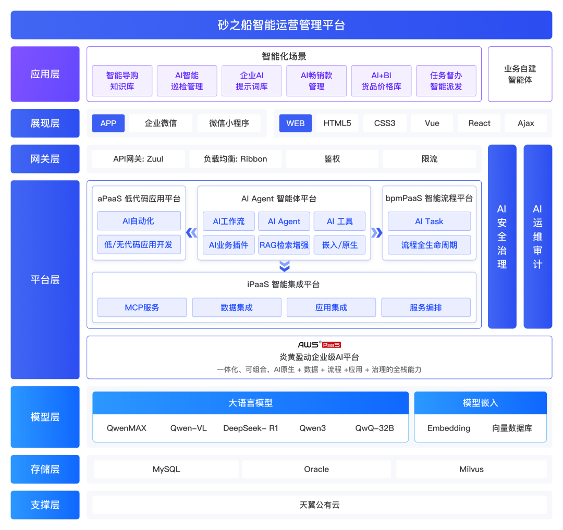Select the 嵌入/原生 box

340,245
